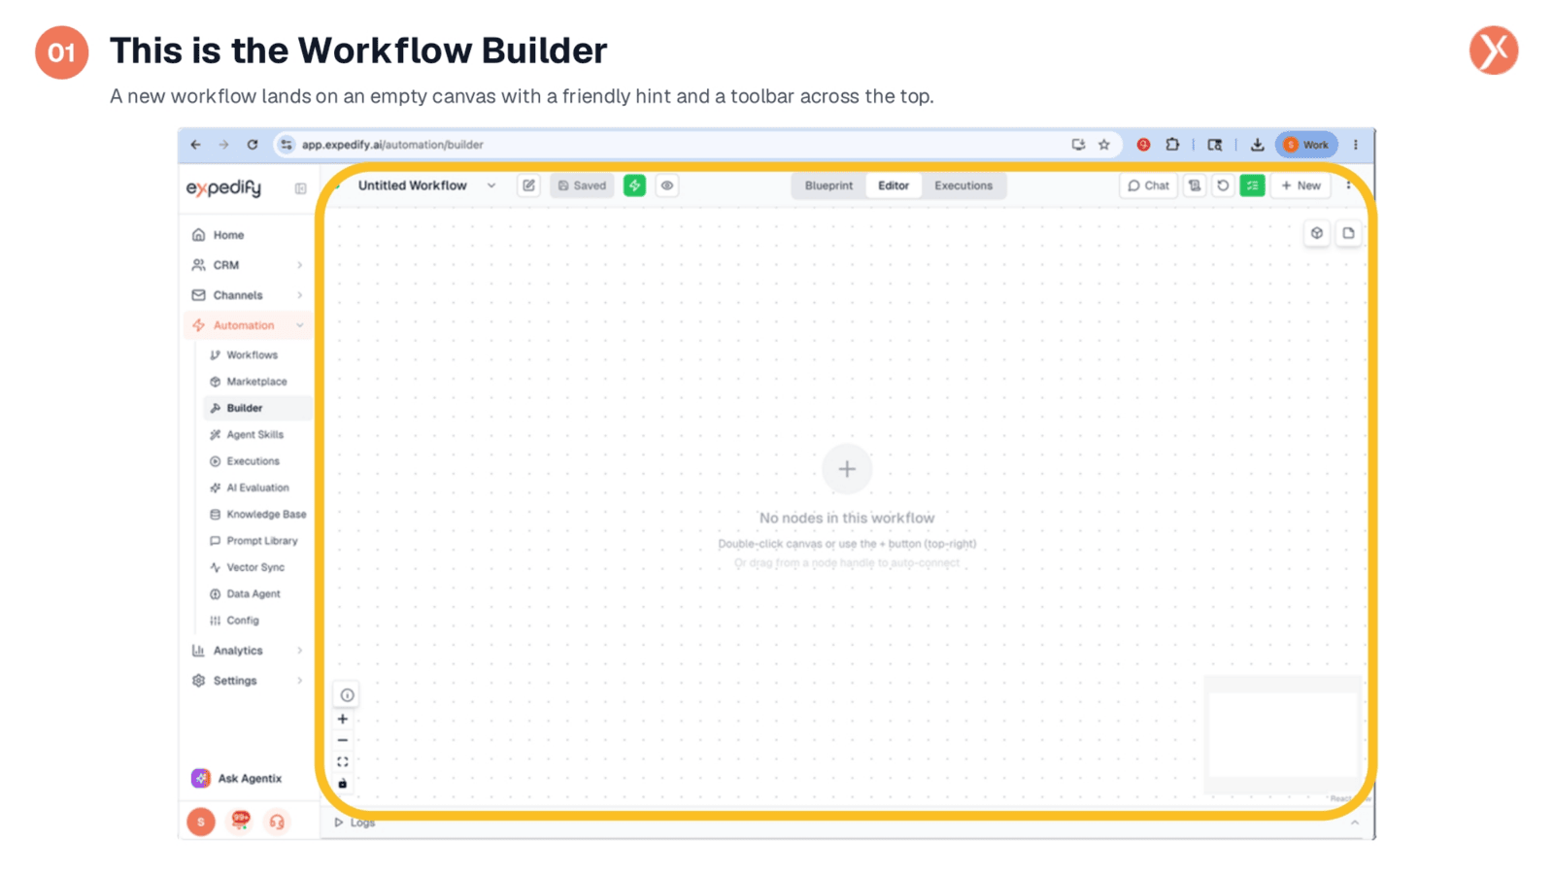The image size is (1554, 874).
Task: Click the canvas info icon
Action: [x=347, y=695]
